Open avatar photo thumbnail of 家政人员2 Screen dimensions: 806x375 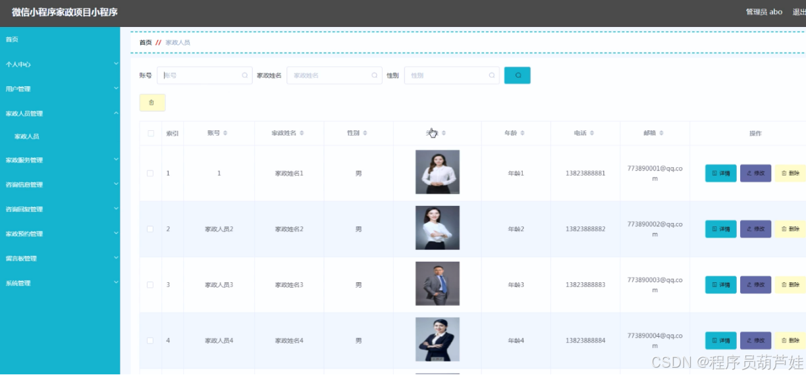437,228
